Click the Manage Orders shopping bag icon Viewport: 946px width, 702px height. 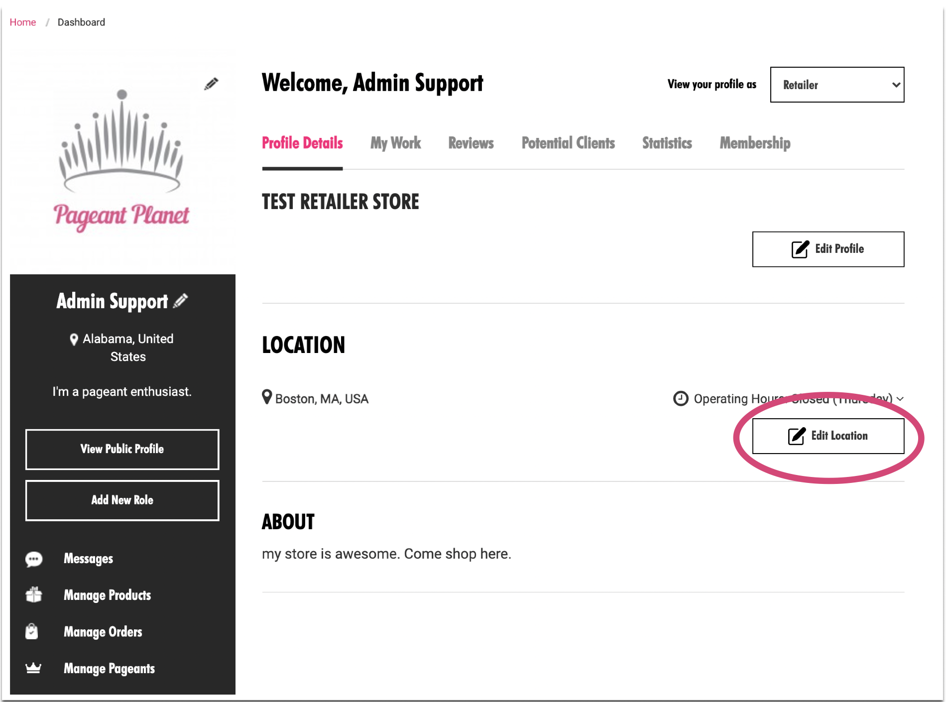point(32,631)
